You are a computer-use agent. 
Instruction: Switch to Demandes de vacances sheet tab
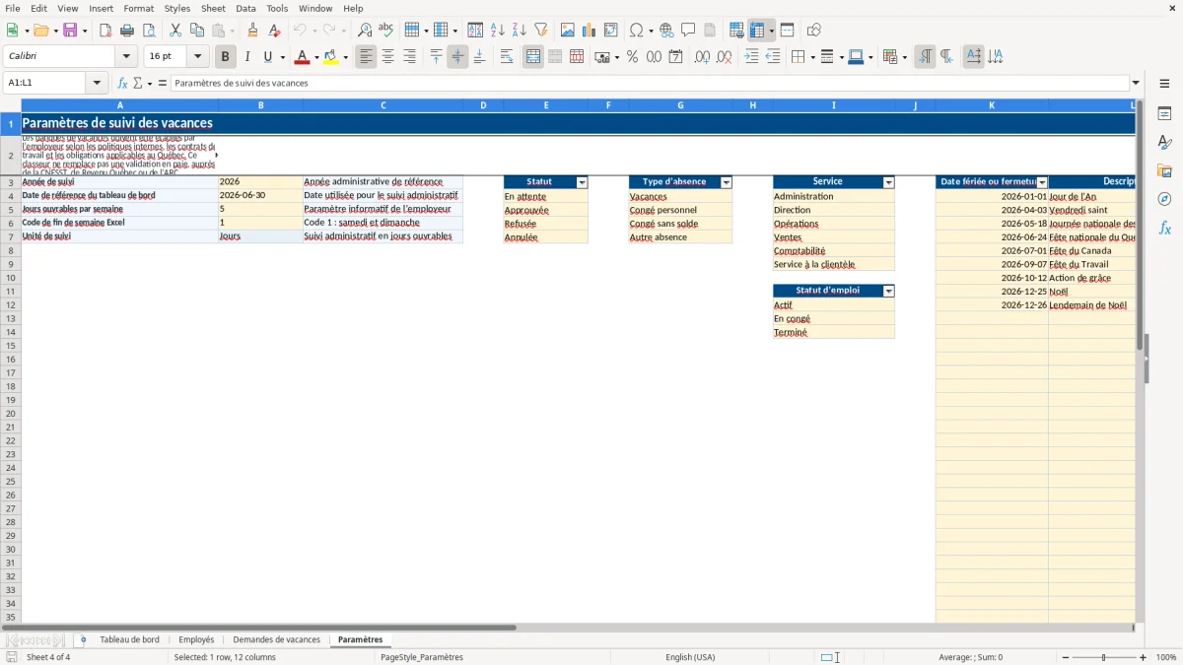point(276,639)
